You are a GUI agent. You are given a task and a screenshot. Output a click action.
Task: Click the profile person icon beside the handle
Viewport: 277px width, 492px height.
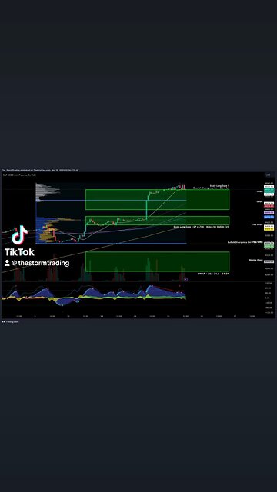(7, 263)
